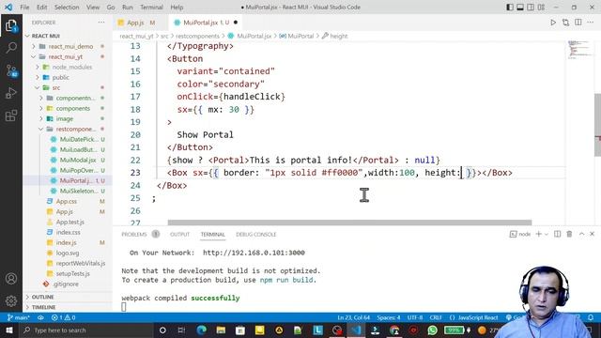Maximize the panel size chevron

581,234
